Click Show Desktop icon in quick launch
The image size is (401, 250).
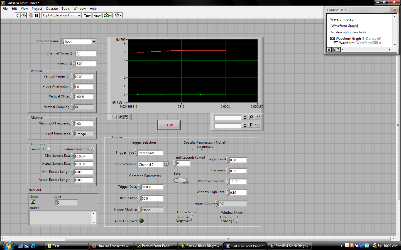[x=20, y=246]
